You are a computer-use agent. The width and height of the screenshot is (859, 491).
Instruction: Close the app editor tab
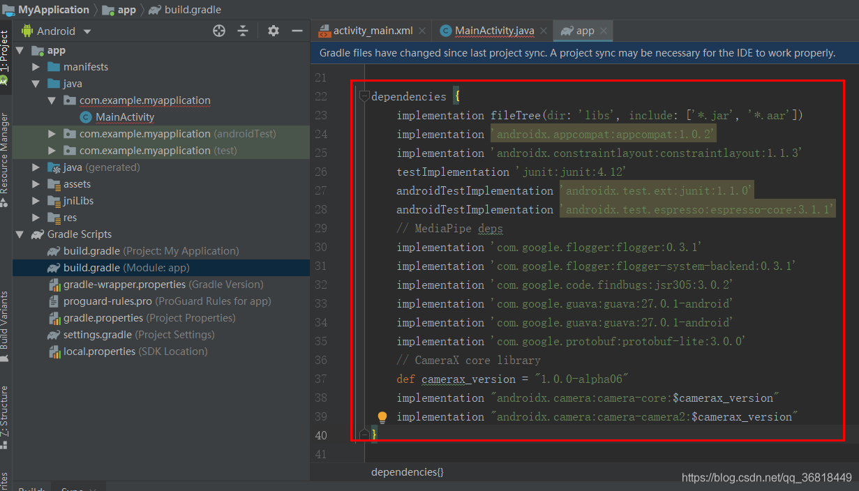tap(603, 31)
